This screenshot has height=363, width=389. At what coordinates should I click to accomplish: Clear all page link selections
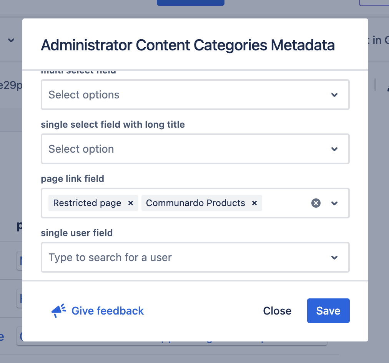point(316,203)
